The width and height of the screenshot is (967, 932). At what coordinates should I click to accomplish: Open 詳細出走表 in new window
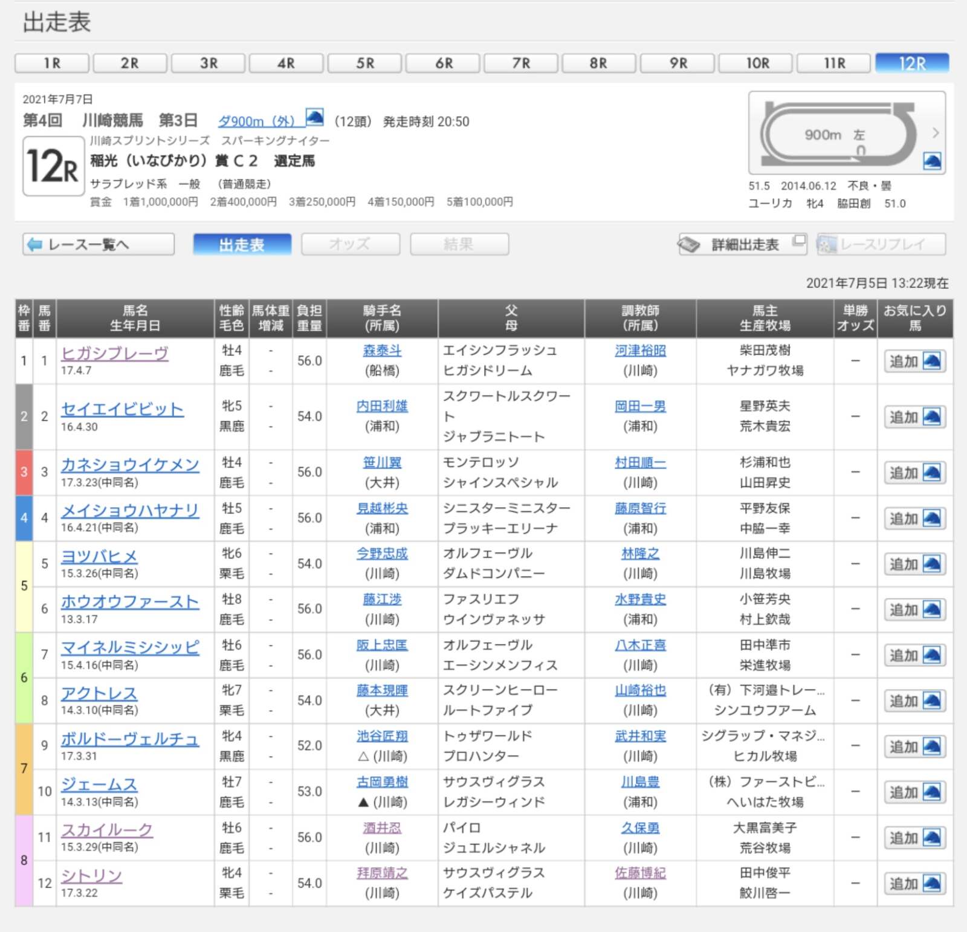(743, 244)
